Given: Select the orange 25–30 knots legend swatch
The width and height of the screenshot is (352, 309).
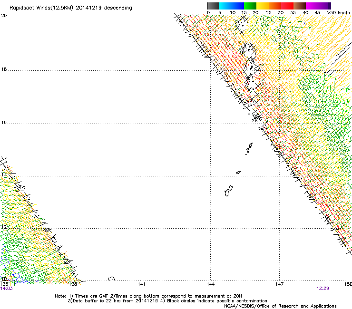Looking at the screenshot, I should (x=275, y=6).
